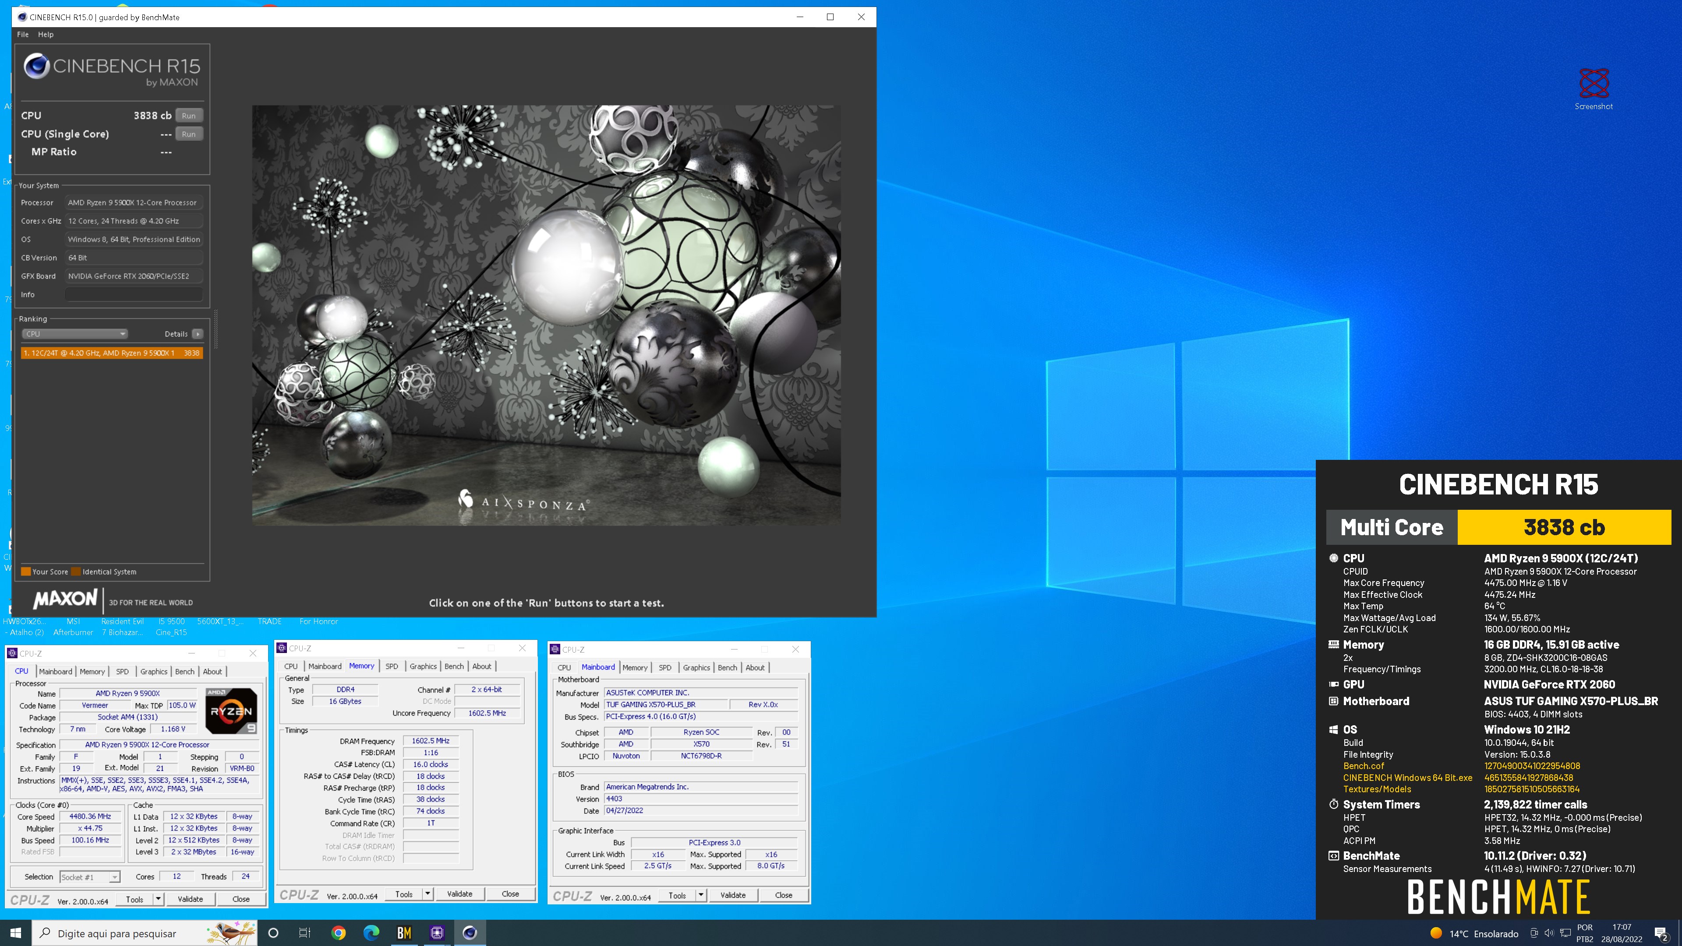This screenshot has width=1682, height=946.
Task: Click the 3838 cb score in BenchMate panel
Action: 1564,527
